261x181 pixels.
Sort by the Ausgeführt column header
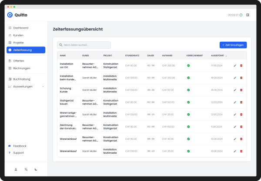click(217, 56)
